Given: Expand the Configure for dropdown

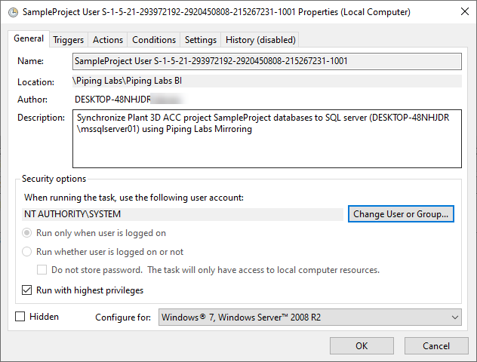Looking at the screenshot, I should [309, 318].
